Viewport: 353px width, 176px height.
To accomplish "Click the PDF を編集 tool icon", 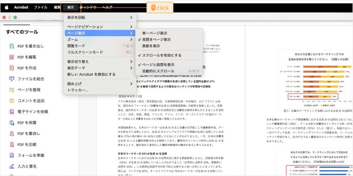I will 12,57.
